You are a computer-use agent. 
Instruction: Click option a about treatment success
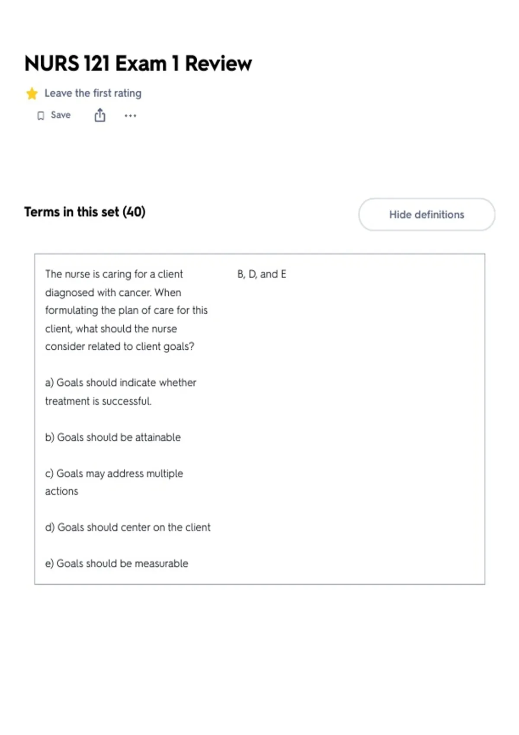tap(121, 392)
